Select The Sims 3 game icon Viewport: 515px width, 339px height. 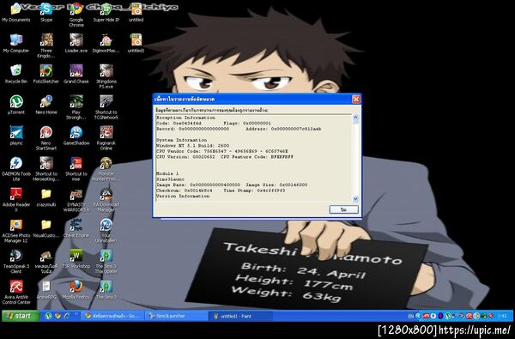pyautogui.click(x=106, y=290)
